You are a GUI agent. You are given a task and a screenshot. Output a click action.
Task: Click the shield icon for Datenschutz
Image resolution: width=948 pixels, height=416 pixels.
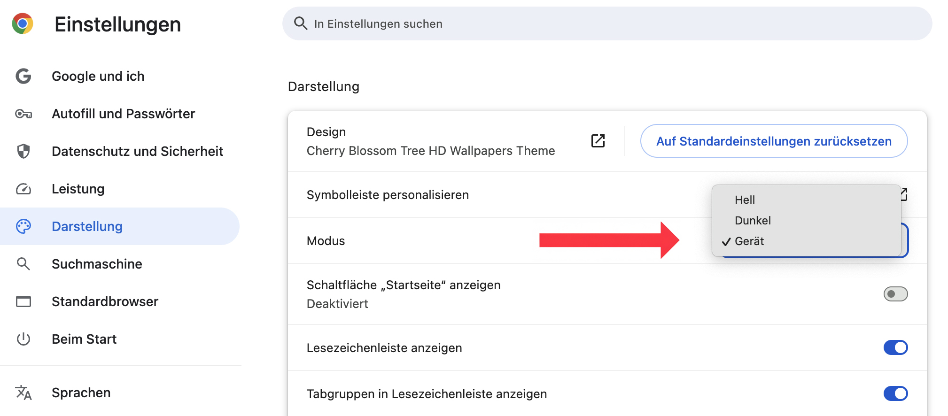pyautogui.click(x=23, y=151)
